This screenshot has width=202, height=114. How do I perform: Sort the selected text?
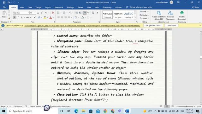93,13
